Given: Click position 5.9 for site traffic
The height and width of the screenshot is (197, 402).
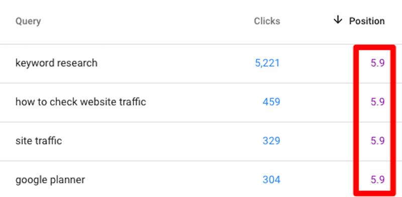Looking at the screenshot, I should point(378,141).
